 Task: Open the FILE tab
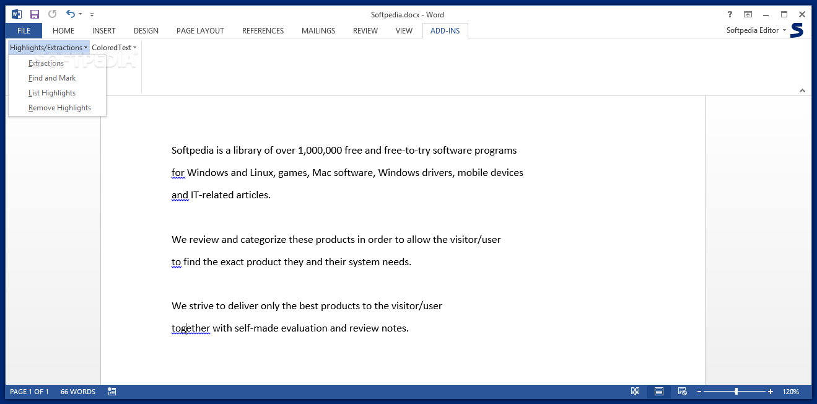point(24,30)
